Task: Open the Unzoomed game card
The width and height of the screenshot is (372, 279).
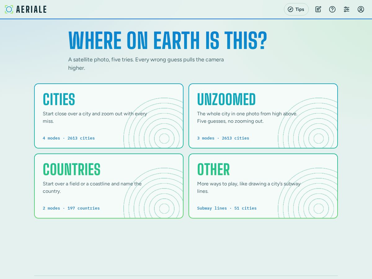Action: (263, 116)
